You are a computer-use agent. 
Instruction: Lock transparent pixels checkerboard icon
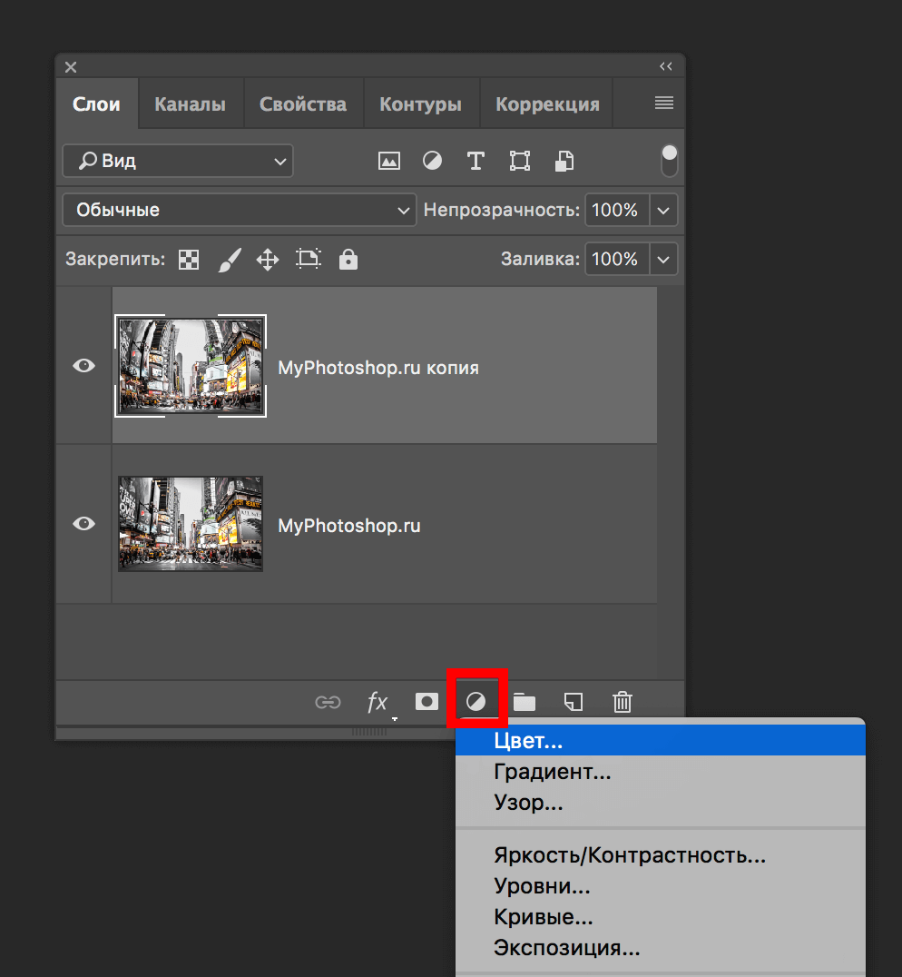[189, 260]
